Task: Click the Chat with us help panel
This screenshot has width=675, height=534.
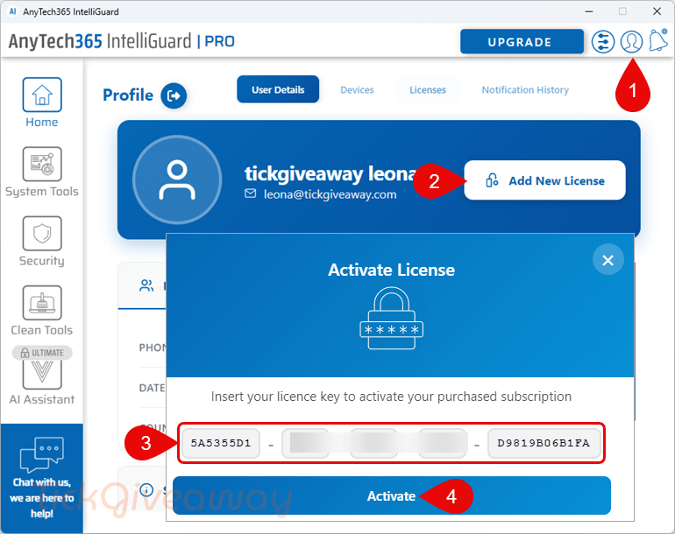Action: 42,478
